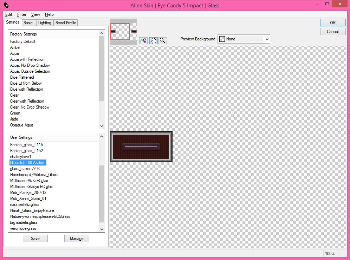Click the show original preview toggle icon
The image size is (350, 260).
pos(143,41)
